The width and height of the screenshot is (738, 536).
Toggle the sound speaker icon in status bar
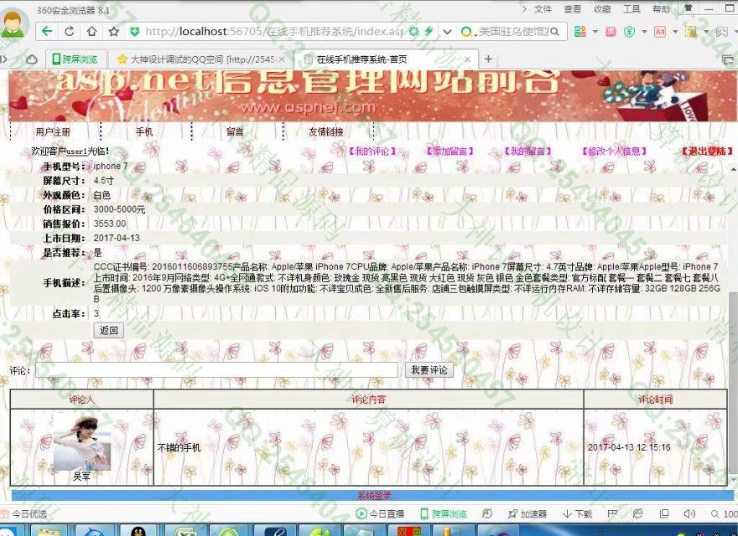pos(689,513)
